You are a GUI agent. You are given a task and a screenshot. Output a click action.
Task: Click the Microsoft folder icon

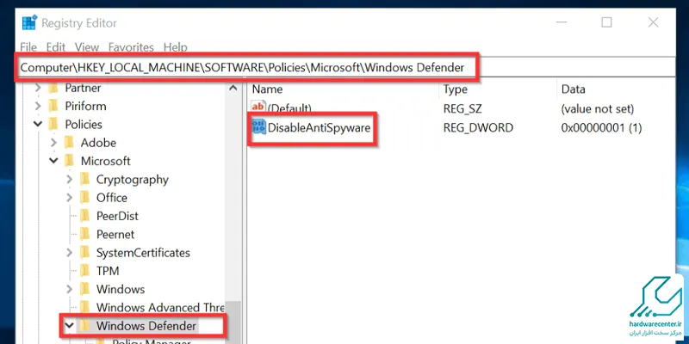pyautogui.click(x=69, y=161)
